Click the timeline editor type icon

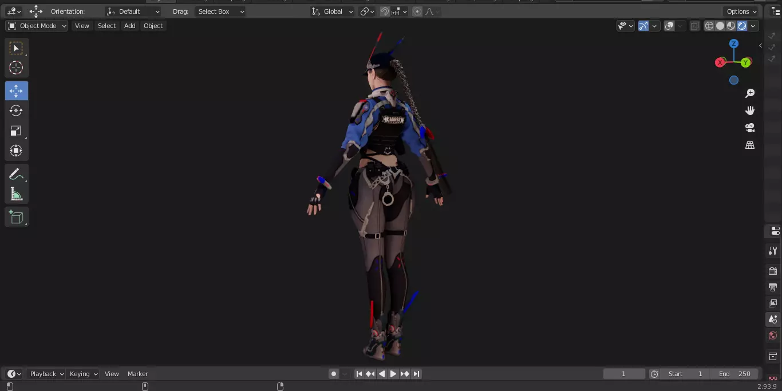pos(14,374)
